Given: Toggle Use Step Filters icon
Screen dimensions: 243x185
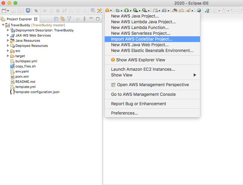Looking at the screenshot, I should pos(100,11).
